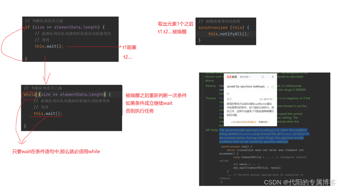Click the AI高精翻译 promotional banner text
Viewport: 337px width, 188px height.
244,122
